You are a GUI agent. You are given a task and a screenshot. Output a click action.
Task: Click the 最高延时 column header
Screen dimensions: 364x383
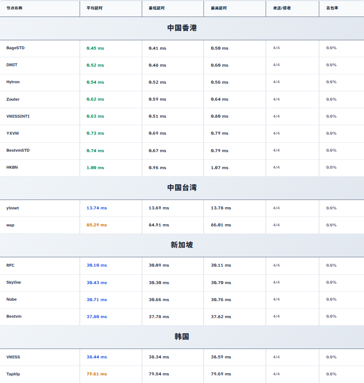pos(219,8)
